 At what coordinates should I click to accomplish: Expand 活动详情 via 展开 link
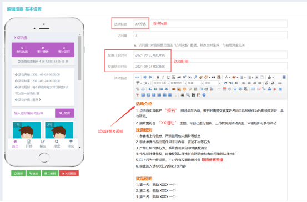(37, 100)
